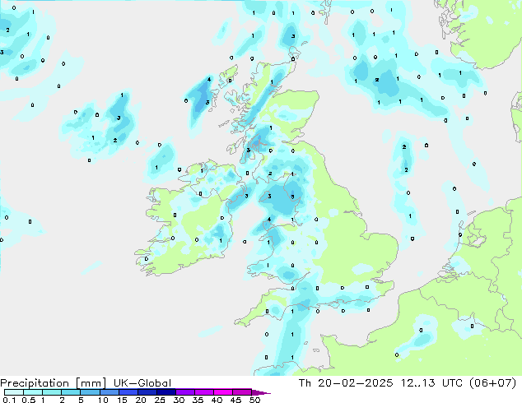Click the "Th" weekday abbreviation
The image size is (522, 403).
[x=305, y=383]
